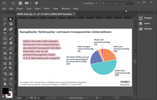
Task: Open the Object menu
Action: 20,9
